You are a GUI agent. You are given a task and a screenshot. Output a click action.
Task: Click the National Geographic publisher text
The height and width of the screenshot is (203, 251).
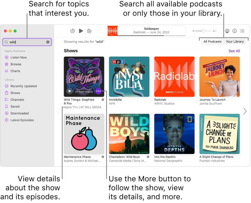pyautogui.click(x=168, y=161)
